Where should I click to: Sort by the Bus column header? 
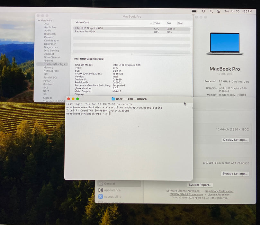coord(169,23)
